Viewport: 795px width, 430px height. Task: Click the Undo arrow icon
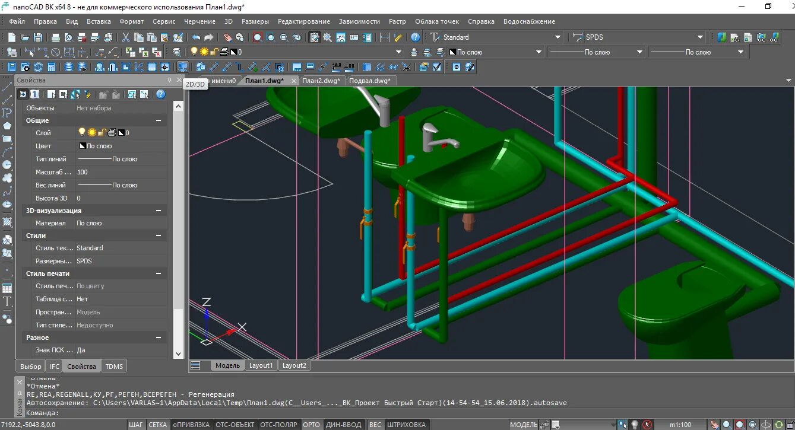point(196,37)
